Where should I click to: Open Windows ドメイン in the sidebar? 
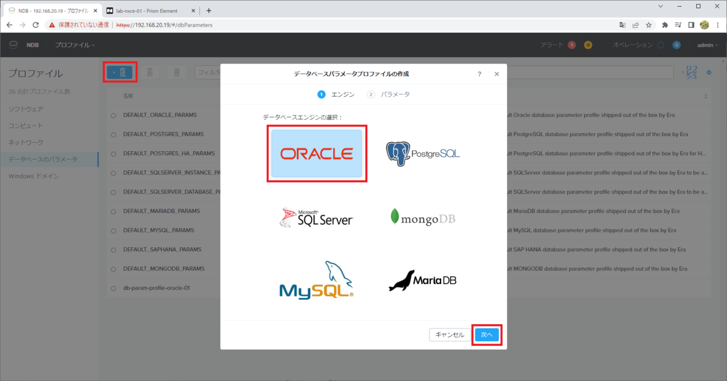(x=34, y=176)
